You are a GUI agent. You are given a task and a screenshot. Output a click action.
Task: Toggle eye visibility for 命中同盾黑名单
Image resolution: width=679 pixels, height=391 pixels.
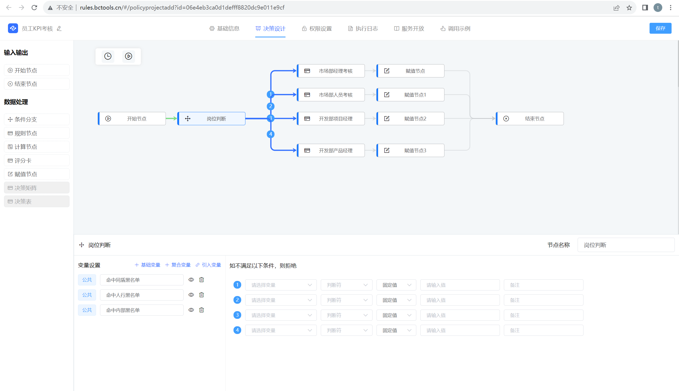pos(191,280)
